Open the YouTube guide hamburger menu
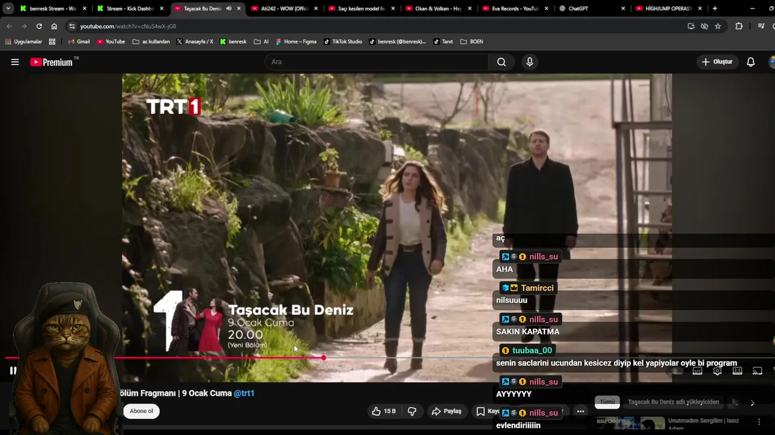This screenshot has width=775, height=435. tap(15, 62)
